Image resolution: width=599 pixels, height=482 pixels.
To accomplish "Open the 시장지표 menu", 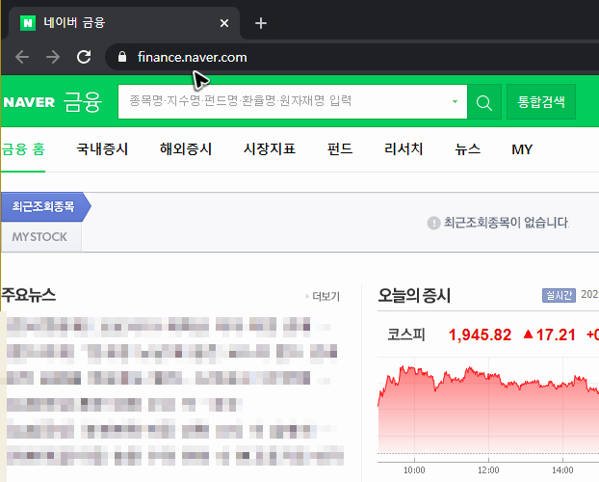I will coord(270,149).
